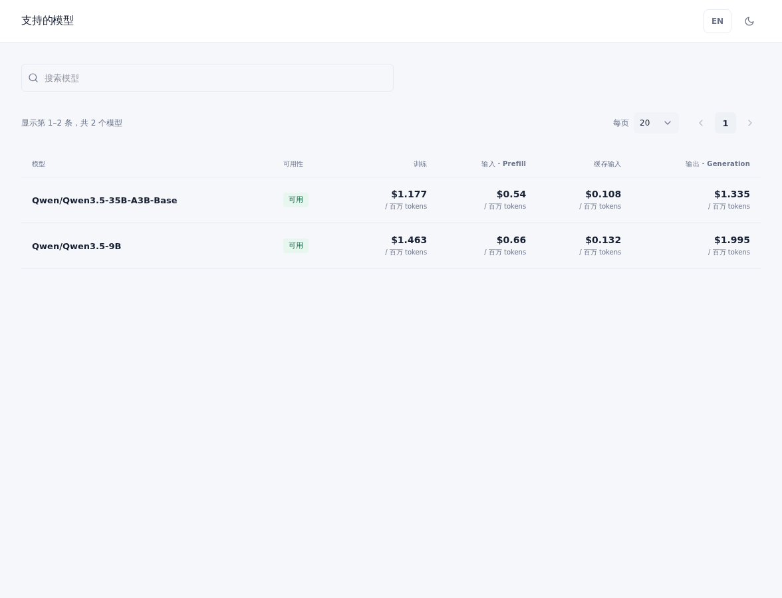782x598 pixels.
Task: Click the 支持的模型 page title
Action: pyautogui.click(x=47, y=21)
